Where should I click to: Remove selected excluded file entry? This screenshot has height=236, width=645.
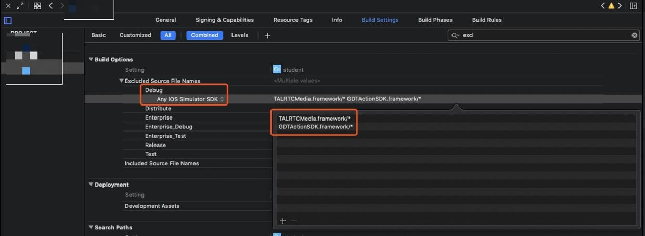click(294, 221)
